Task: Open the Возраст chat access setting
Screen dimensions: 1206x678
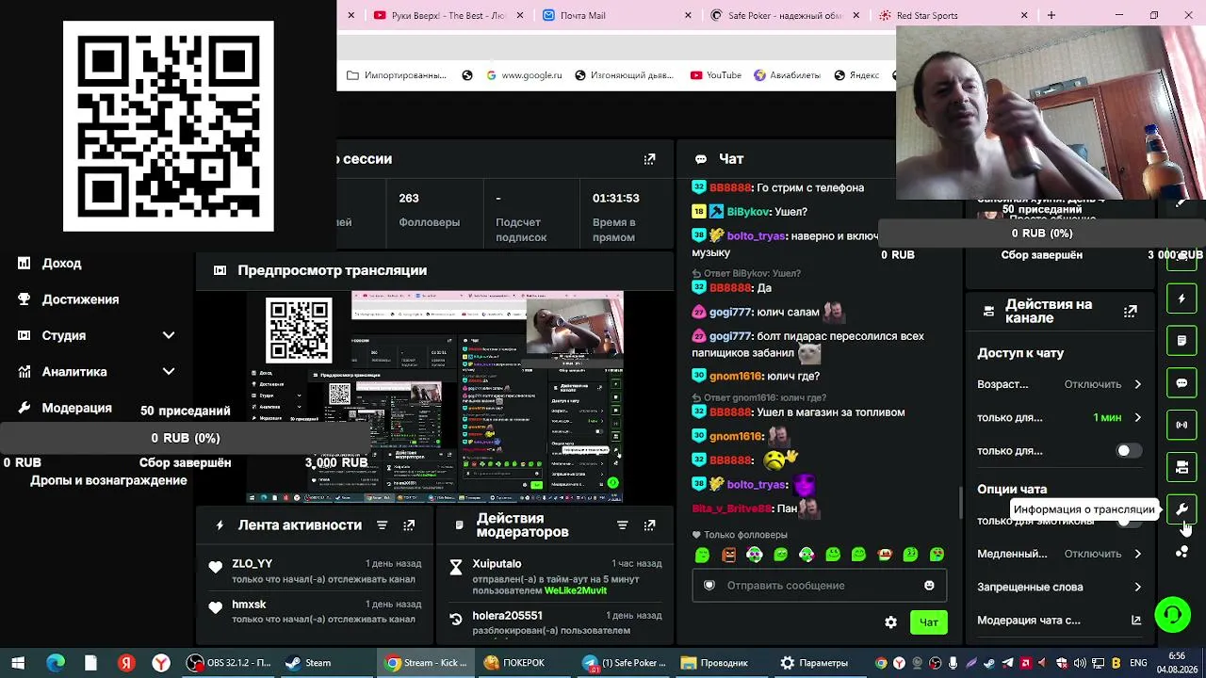Action: coord(1060,384)
